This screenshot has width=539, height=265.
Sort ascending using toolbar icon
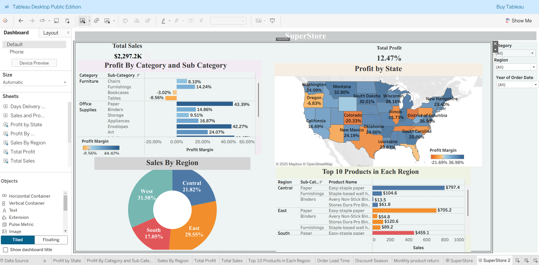click(137, 21)
